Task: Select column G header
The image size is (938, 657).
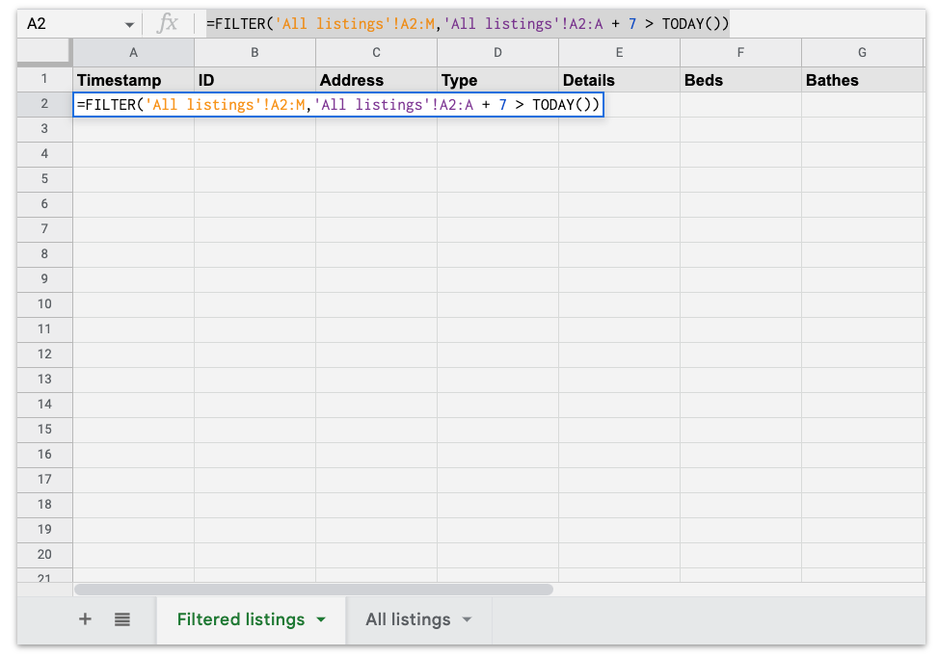Action: click(862, 53)
